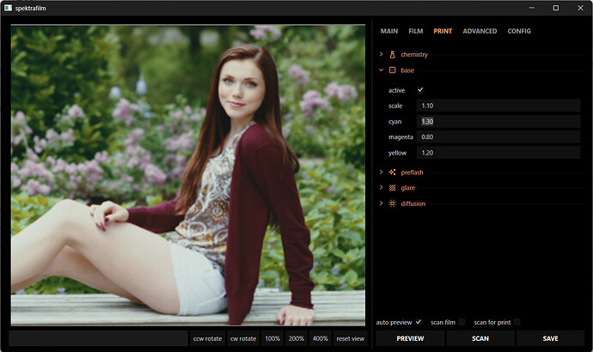Screen dimensions: 593x352
Task: Disable the auto preview checkbox
Action: click(419, 322)
